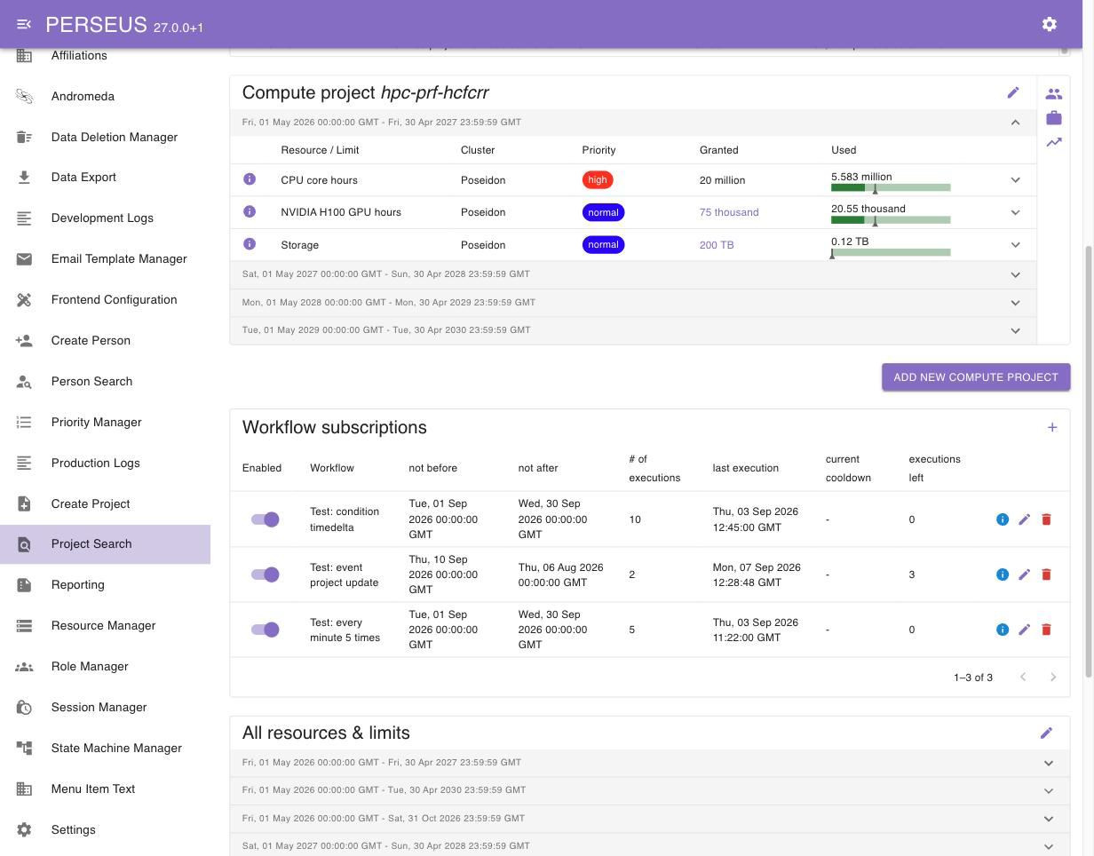This screenshot has width=1094, height=856.
Task: Open Settings in the sidebar
Action: 105,829
